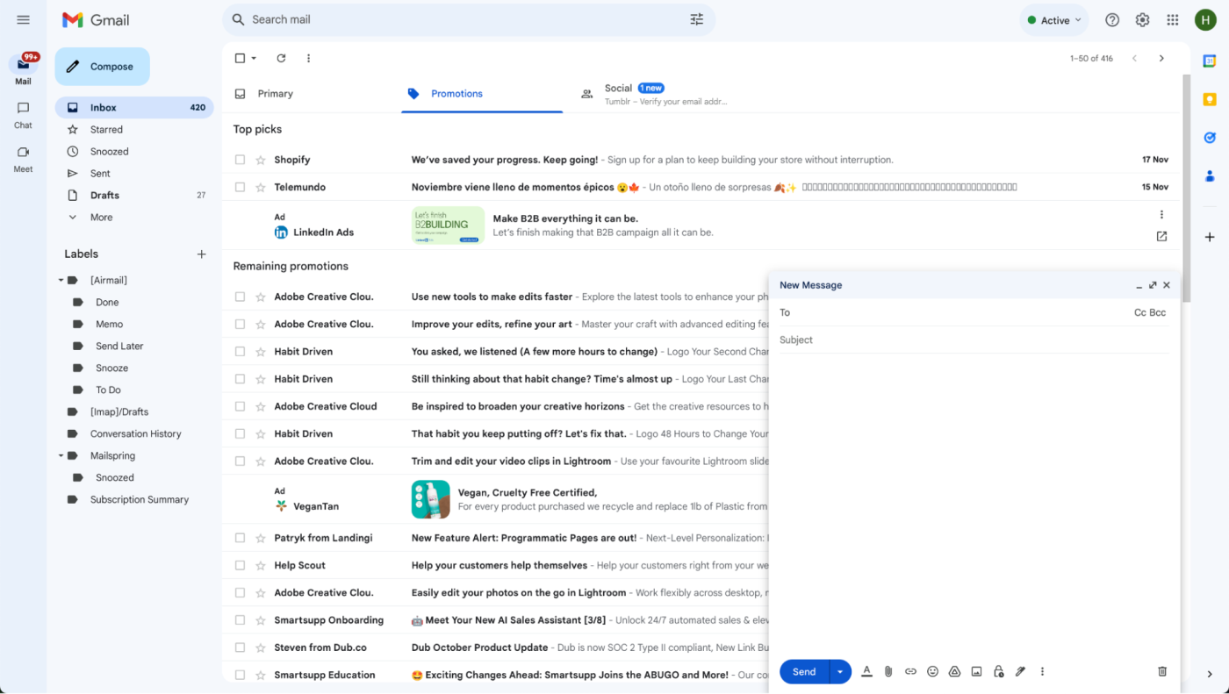Tick the Shopify email checkbox

240,160
